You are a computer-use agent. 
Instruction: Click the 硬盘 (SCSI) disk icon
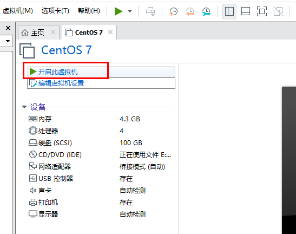(x=33, y=142)
